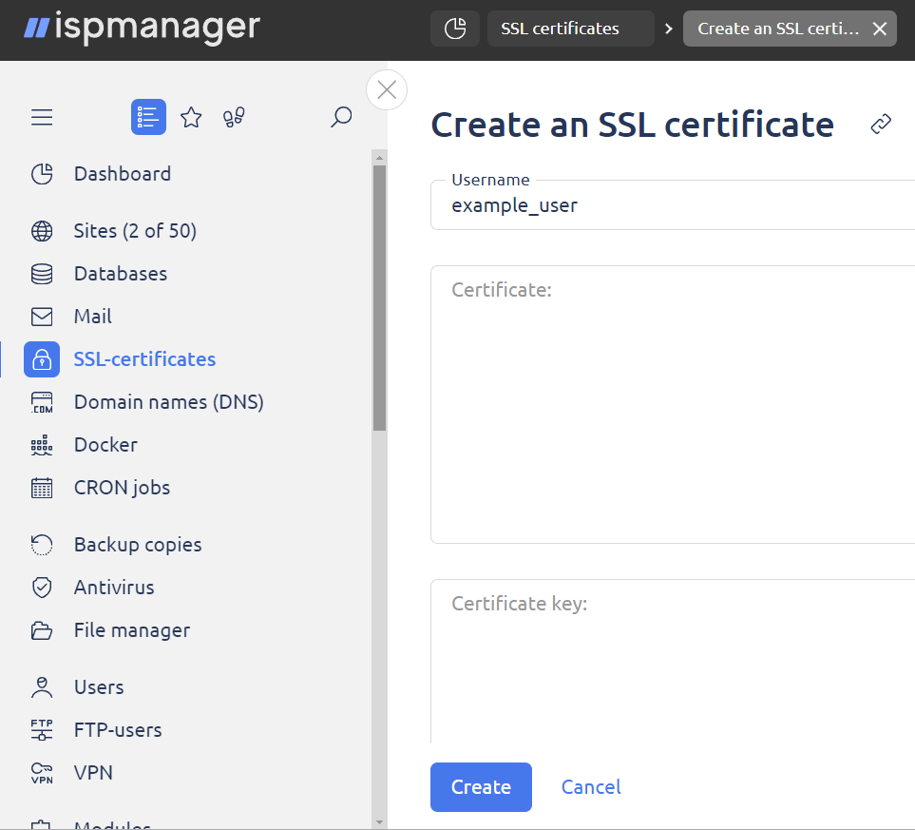Open File manager
This screenshot has width=915, height=830.
(x=132, y=631)
